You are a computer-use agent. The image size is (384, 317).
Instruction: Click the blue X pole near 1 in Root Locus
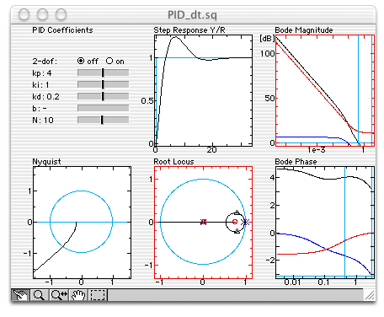click(246, 222)
